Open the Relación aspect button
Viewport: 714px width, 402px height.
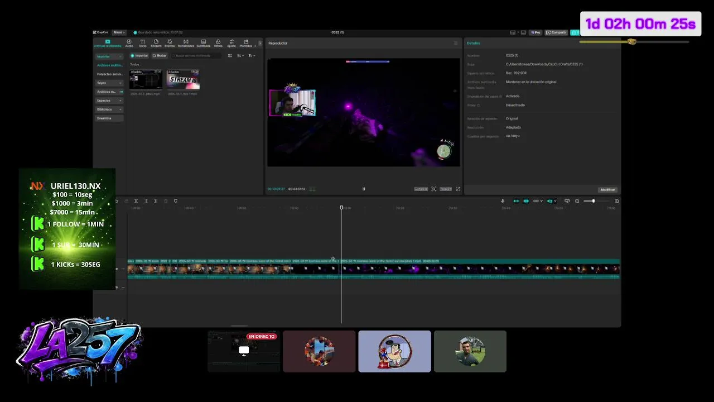[446, 189]
